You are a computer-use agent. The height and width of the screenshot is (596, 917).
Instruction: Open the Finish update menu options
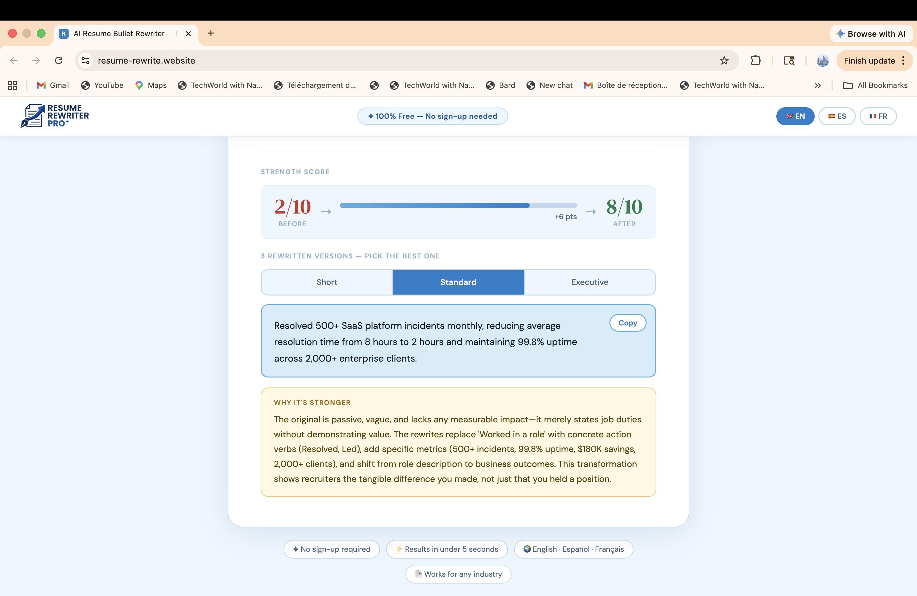point(904,60)
